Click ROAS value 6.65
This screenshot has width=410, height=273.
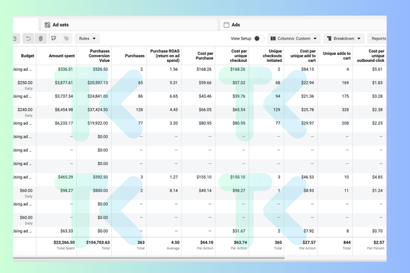click(173, 96)
